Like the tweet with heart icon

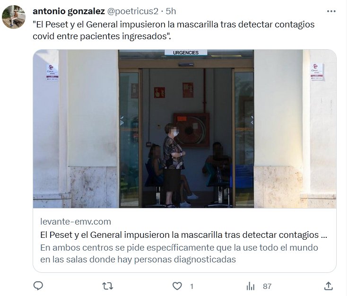tap(177, 286)
